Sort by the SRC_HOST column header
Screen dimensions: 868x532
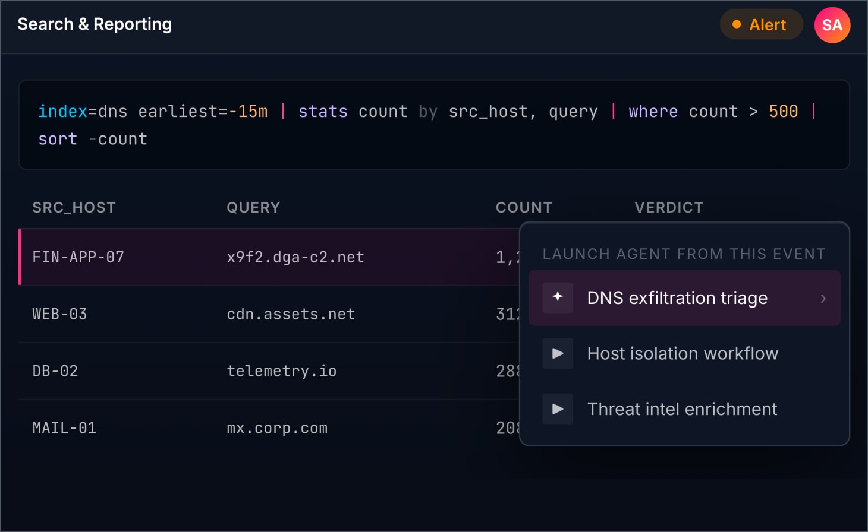click(74, 207)
